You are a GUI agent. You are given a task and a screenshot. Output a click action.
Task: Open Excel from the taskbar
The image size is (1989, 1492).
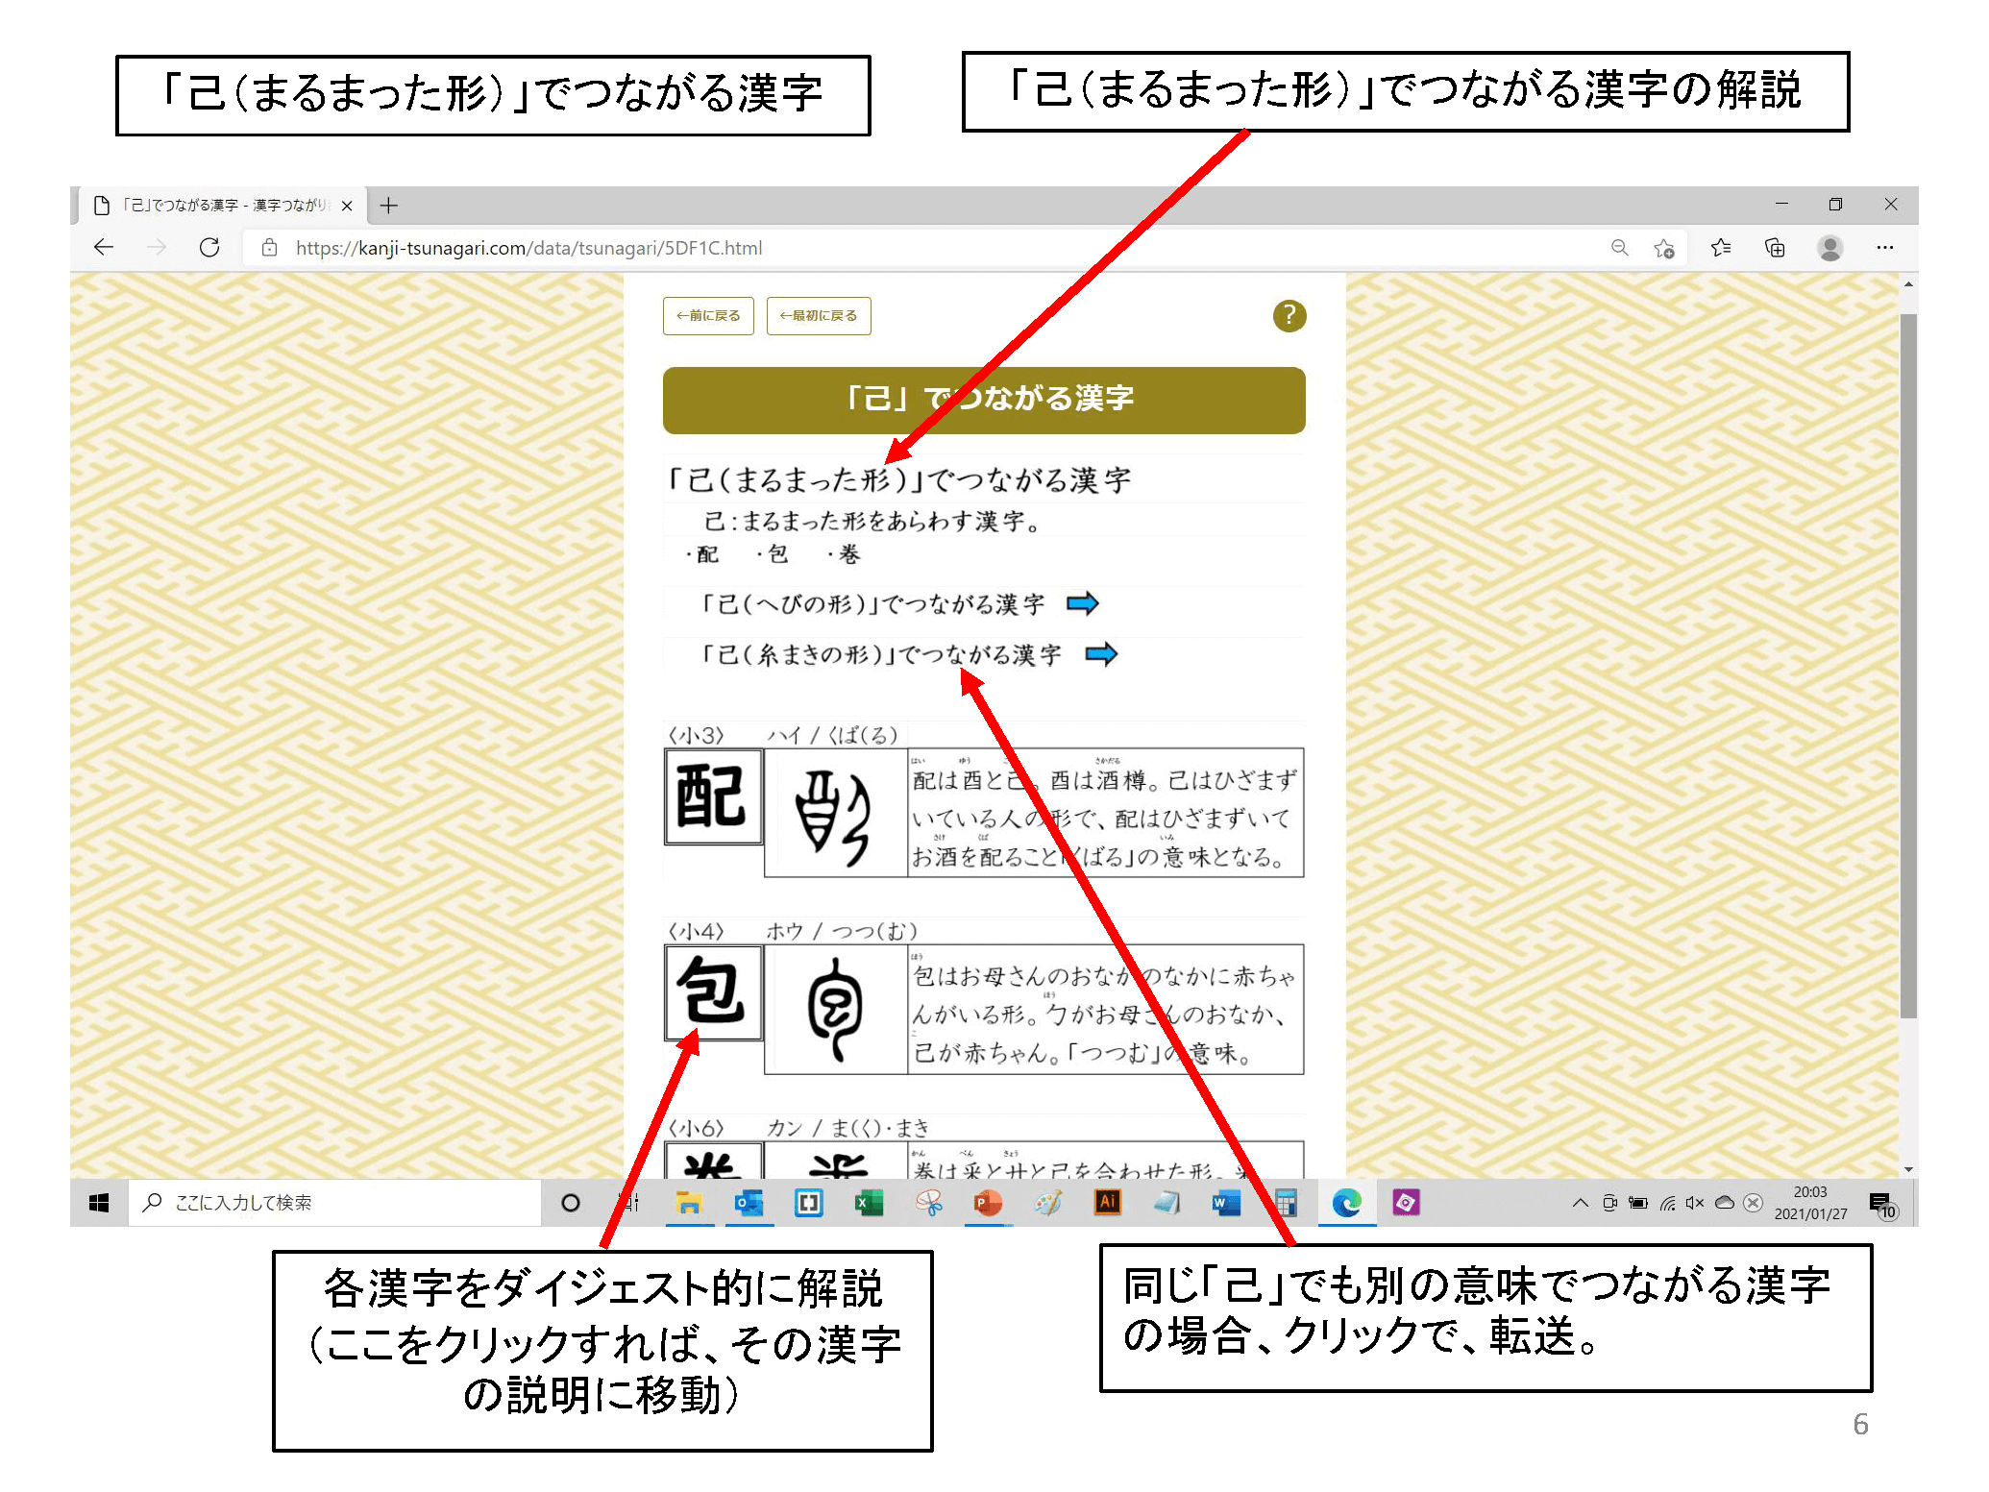pos(869,1202)
